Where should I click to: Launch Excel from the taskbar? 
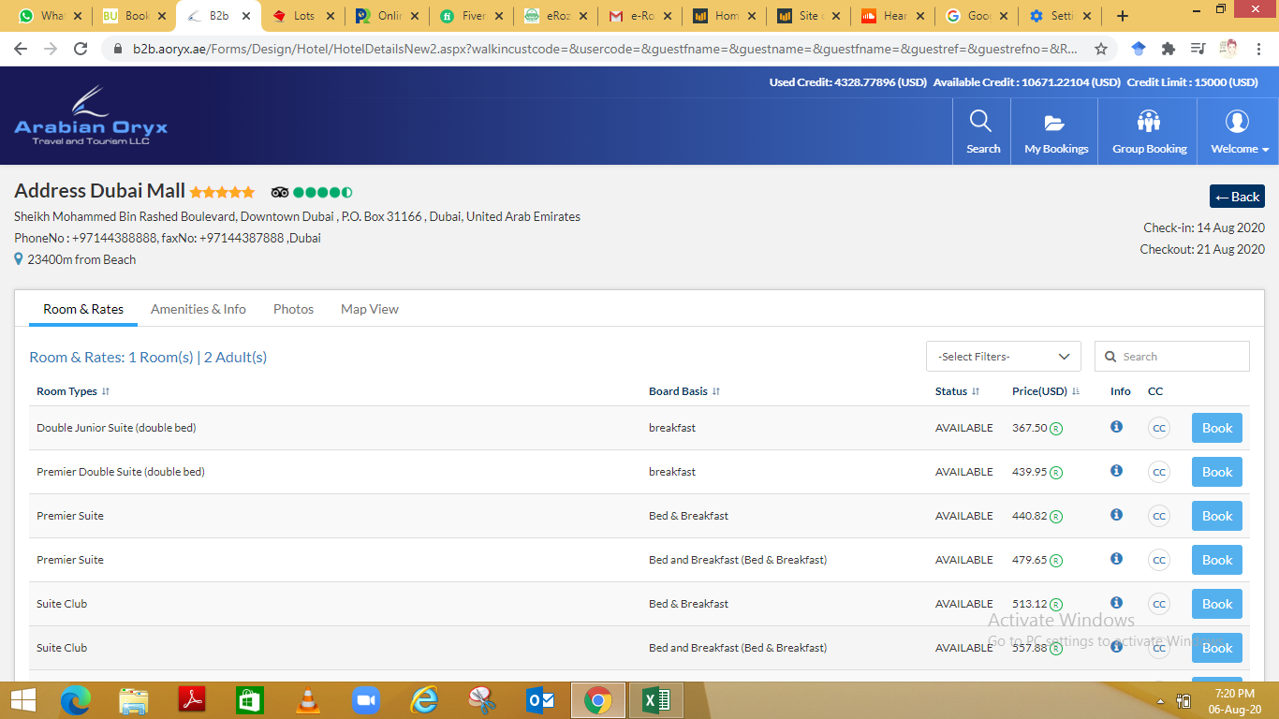(x=655, y=700)
